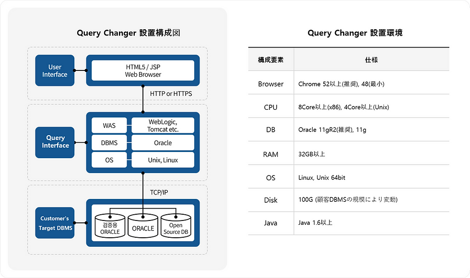
Task: Click the Customer's Target DBMS box
Action: [x=55, y=223]
